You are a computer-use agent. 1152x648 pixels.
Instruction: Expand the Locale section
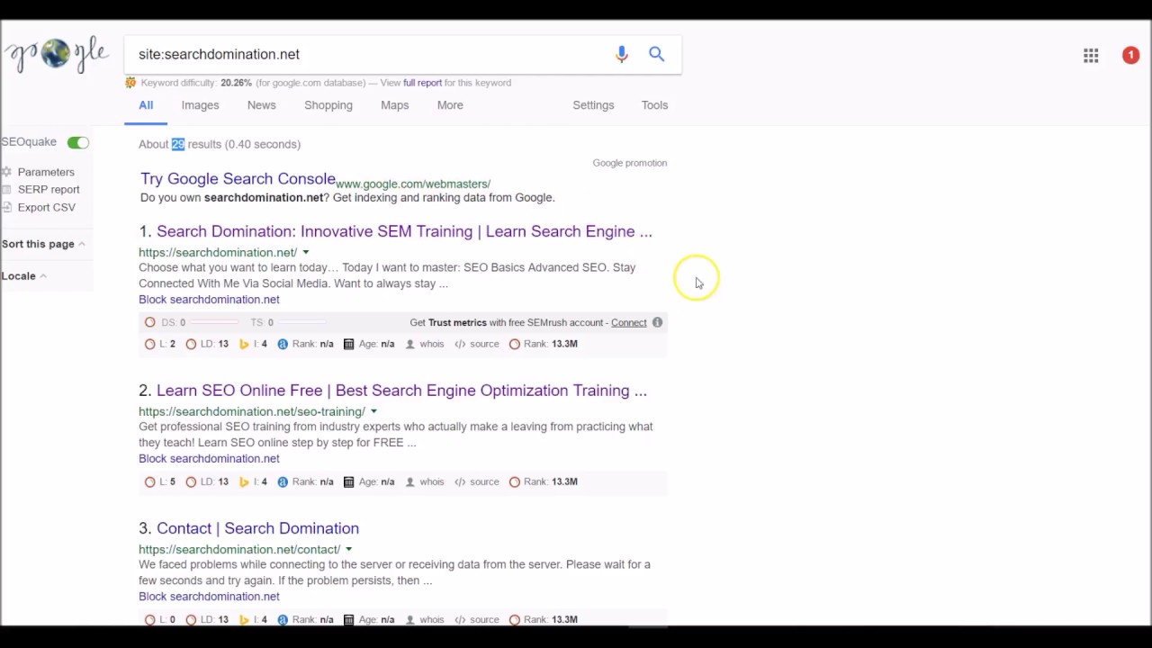[23, 276]
